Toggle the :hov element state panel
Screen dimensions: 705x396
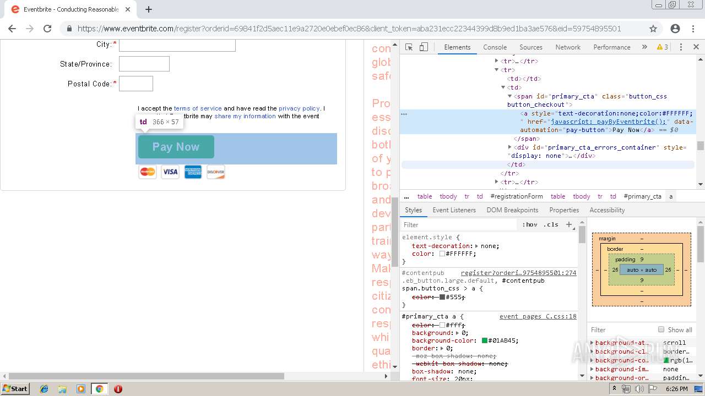tap(530, 224)
